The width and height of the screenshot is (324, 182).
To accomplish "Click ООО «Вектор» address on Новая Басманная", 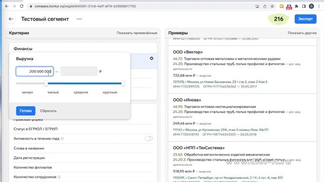I will (220, 82).
